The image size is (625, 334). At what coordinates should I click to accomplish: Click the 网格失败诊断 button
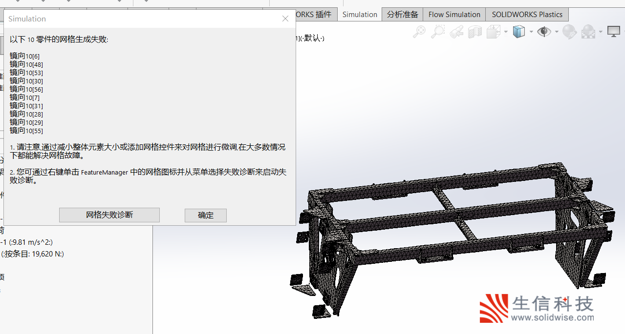[109, 215]
